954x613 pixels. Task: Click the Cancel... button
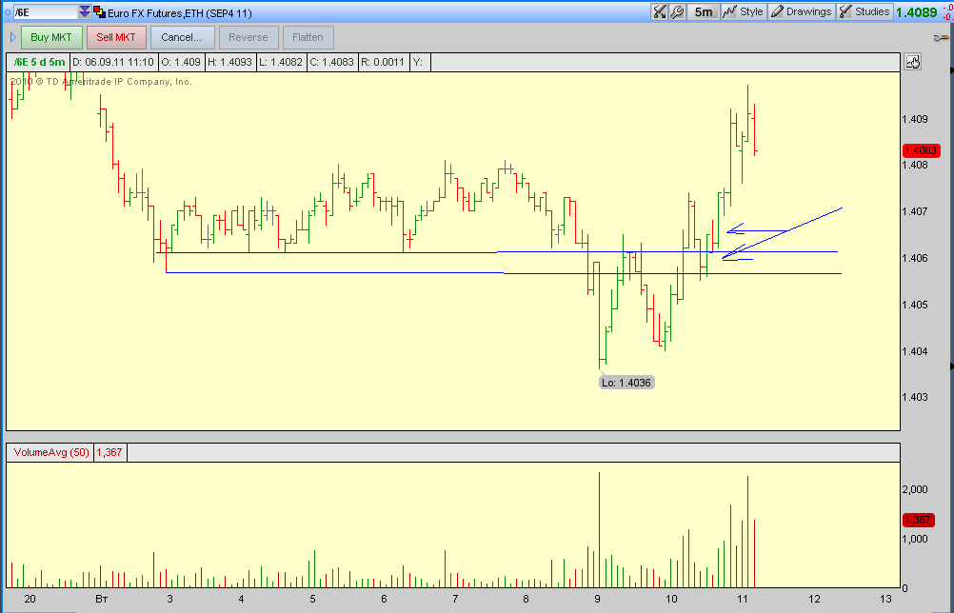coord(183,37)
